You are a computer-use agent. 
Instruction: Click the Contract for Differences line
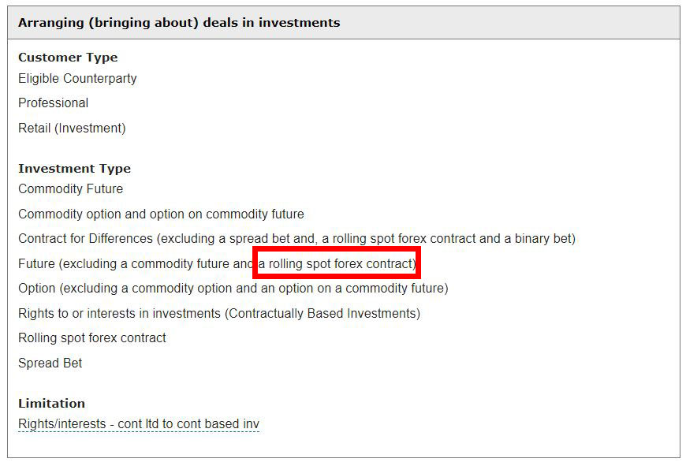tap(296, 238)
